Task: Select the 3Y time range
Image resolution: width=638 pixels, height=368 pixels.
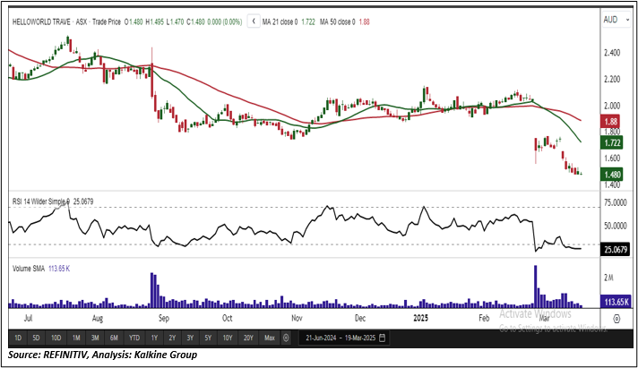Action: pyautogui.click(x=190, y=338)
